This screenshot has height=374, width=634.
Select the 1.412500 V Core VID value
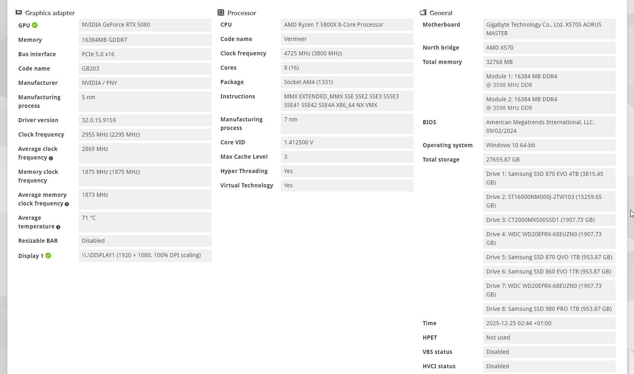347,142
